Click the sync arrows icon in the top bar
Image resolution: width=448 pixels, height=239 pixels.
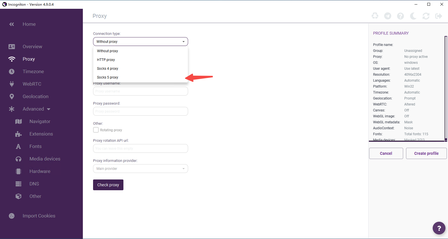pyautogui.click(x=426, y=16)
